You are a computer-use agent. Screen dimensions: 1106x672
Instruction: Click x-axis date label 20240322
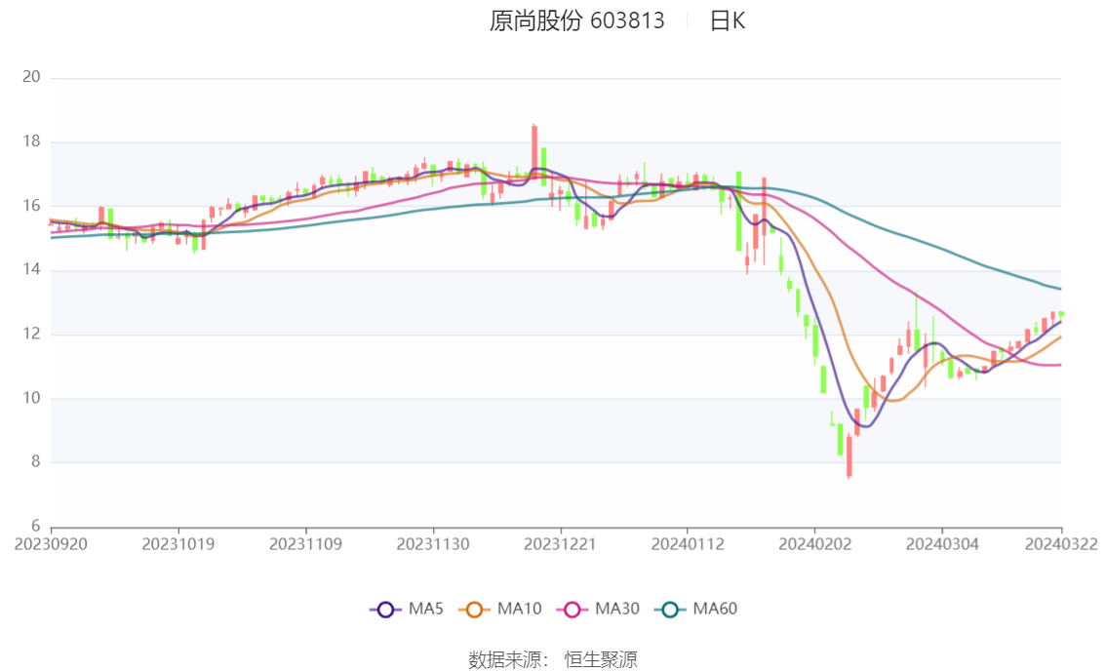[1061, 544]
